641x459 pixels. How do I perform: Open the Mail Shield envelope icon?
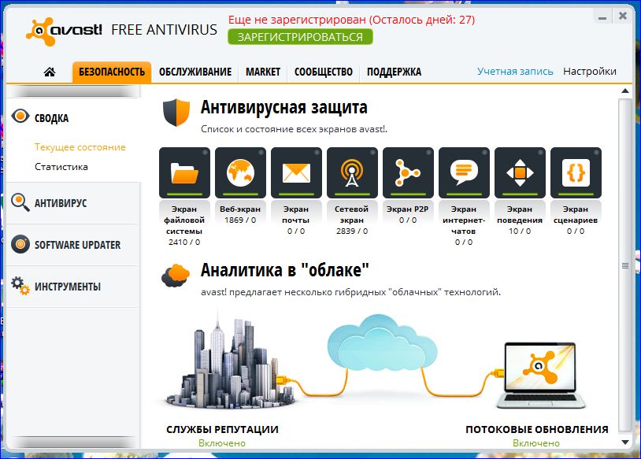[x=296, y=172]
